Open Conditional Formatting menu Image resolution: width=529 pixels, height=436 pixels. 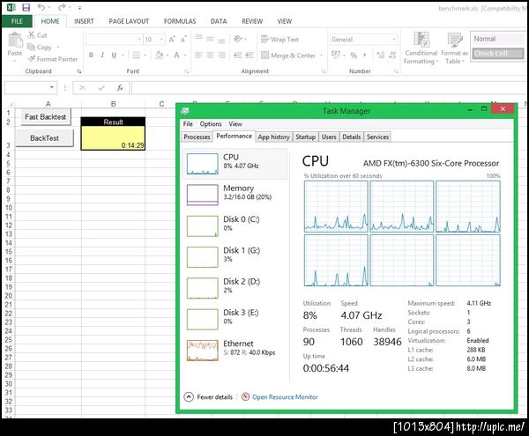point(421,48)
